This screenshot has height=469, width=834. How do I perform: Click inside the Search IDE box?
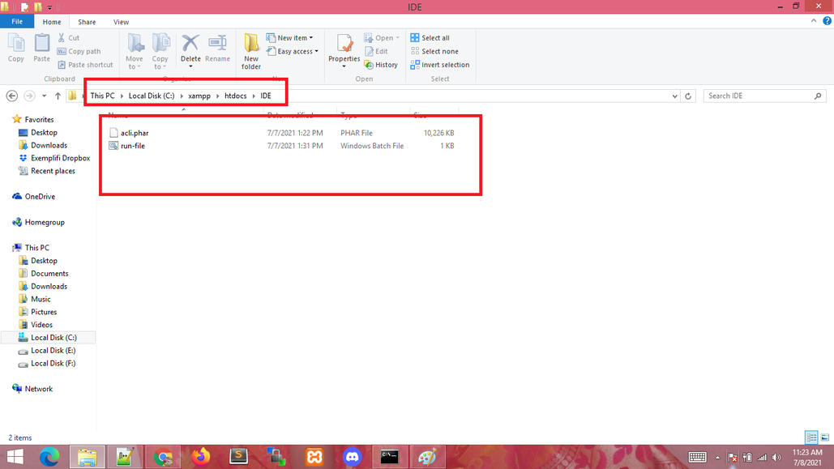(754, 96)
